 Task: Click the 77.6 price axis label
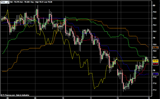point(154,83)
